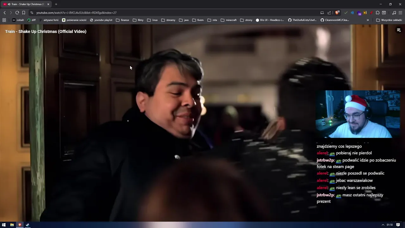Open the Brave apps grid icon in the bookmarks bar
Viewport: 405px width, 228px height.
pyautogui.click(x=4, y=20)
